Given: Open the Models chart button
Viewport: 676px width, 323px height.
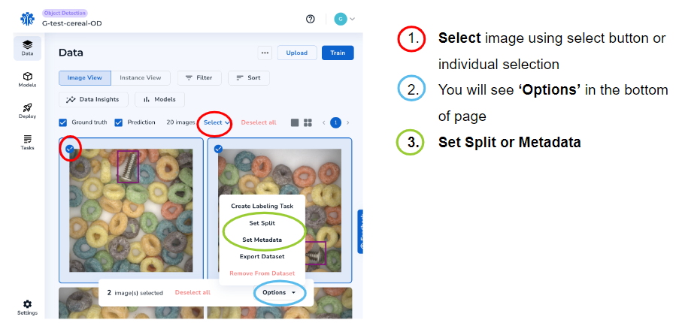Looking at the screenshot, I should click(159, 99).
